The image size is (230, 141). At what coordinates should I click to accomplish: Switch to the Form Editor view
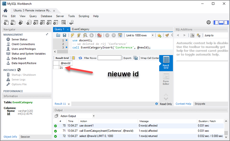pyautogui.click(x=166, y=79)
